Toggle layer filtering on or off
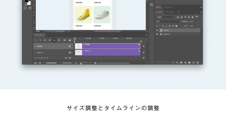Viewport: 226px width, 127px height. (197, 17)
